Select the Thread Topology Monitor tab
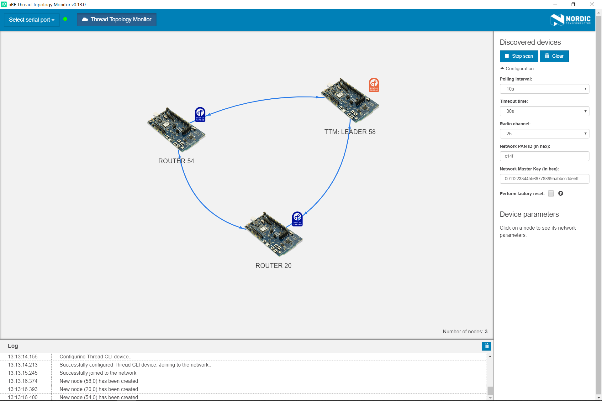This screenshot has height=401, width=602. pos(117,20)
